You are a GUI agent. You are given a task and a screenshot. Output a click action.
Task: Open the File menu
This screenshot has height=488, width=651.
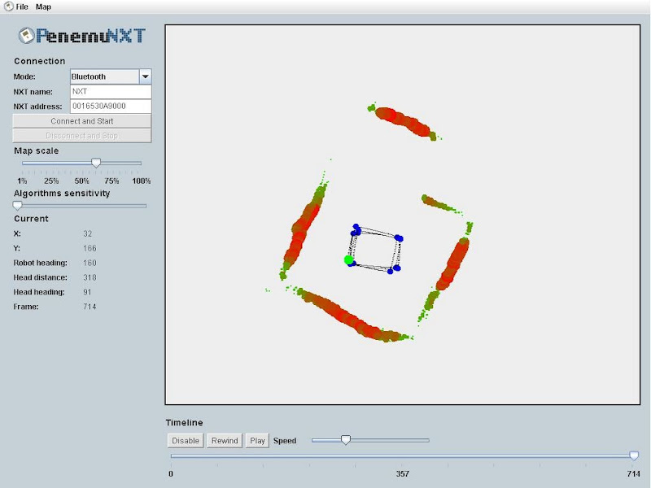click(x=22, y=7)
